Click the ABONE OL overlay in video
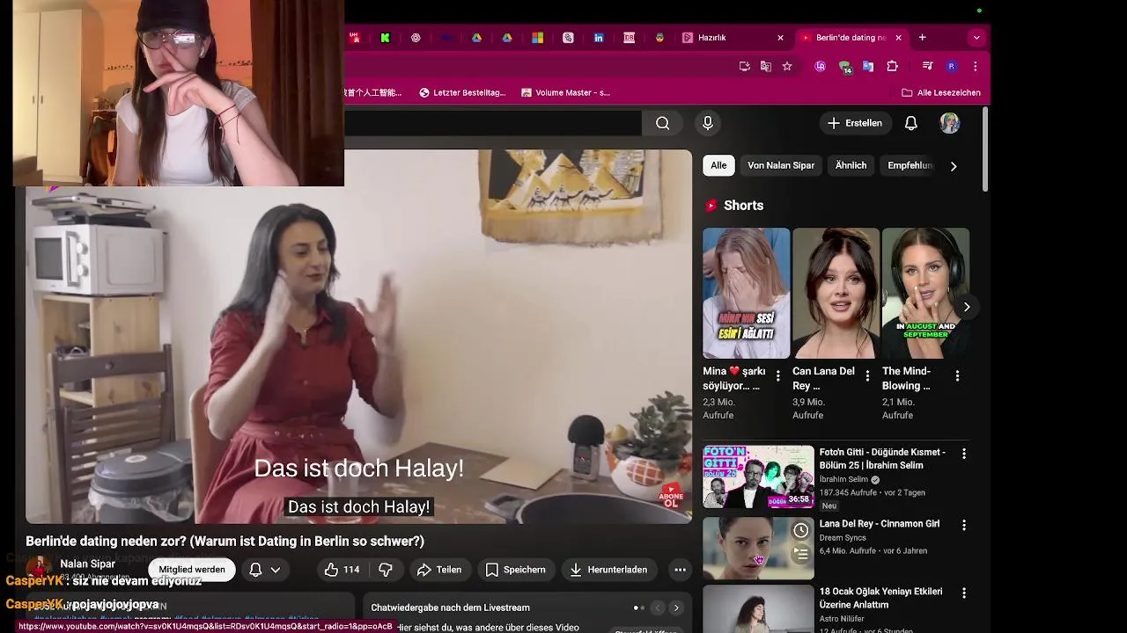The height and width of the screenshot is (633, 1127). click(x=672, y=495)
